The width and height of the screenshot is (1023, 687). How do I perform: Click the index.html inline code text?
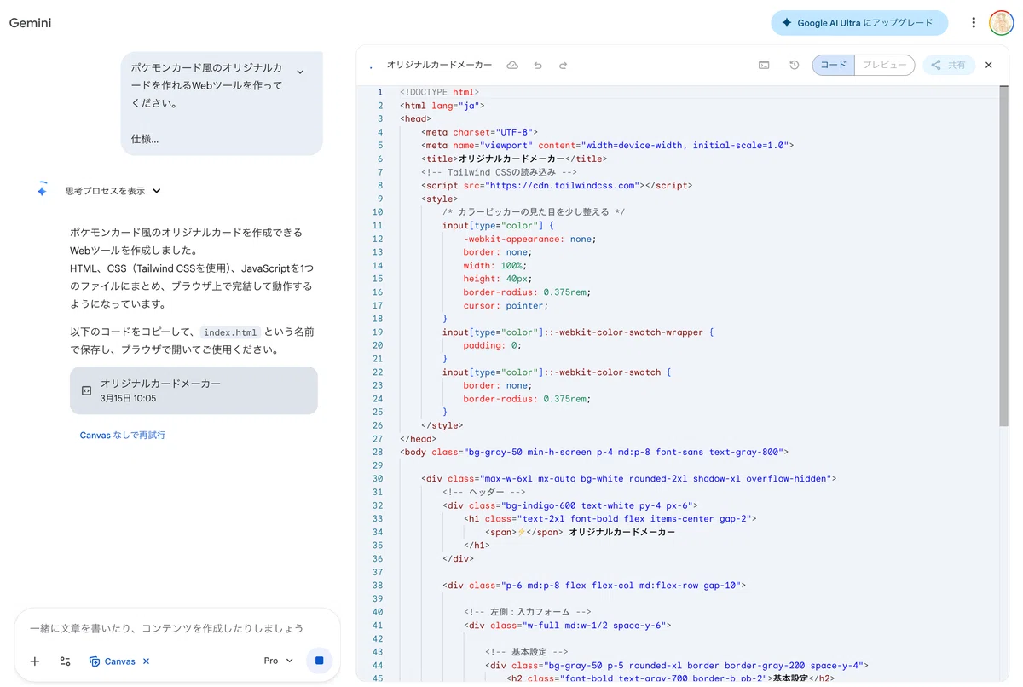pos(230,332)
